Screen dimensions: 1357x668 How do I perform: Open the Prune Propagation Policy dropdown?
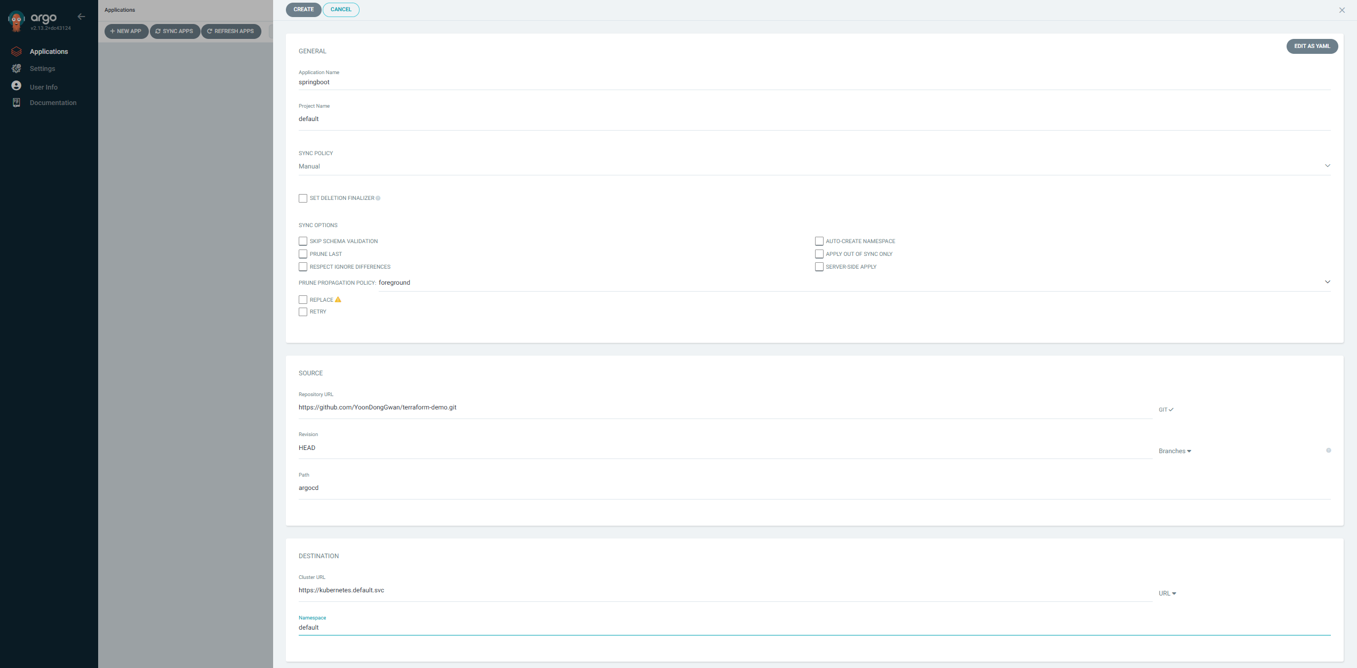pos(853,283)
